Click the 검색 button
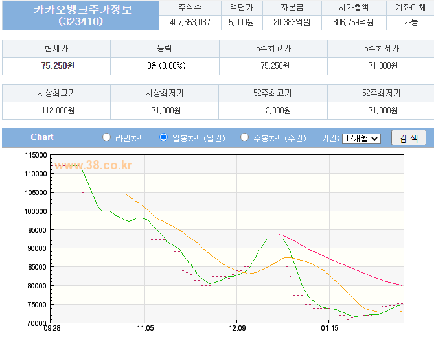The image size is (434, 339). pyautogui.click(x=409, y=137)
